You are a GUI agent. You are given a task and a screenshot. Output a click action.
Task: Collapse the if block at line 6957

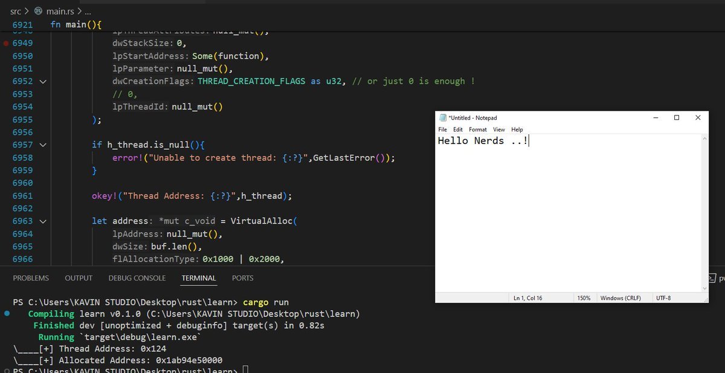[x=42, y=145]
